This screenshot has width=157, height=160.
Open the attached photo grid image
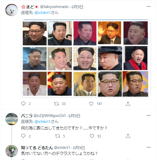pos(86,59)
